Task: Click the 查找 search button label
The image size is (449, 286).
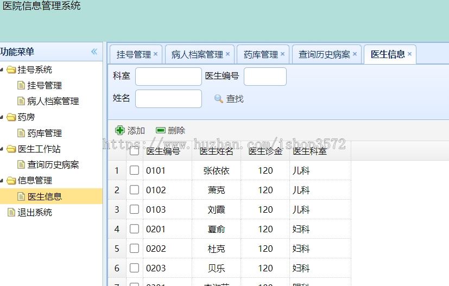Action: pos(235,99)
